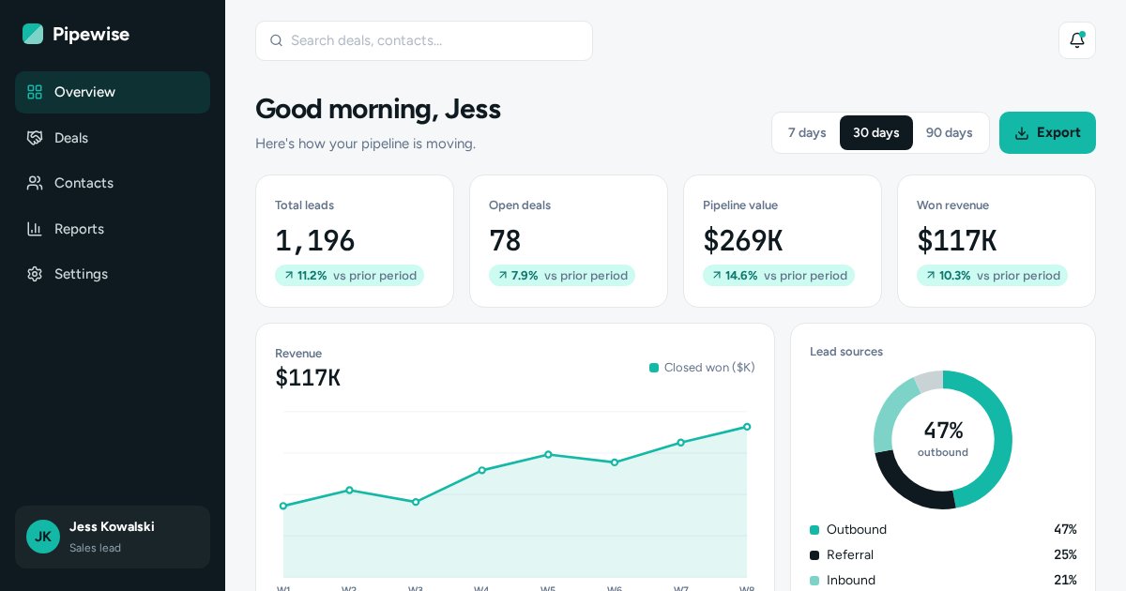
Task: Click the Pipewise logo icon
Action: pos(33,34)
